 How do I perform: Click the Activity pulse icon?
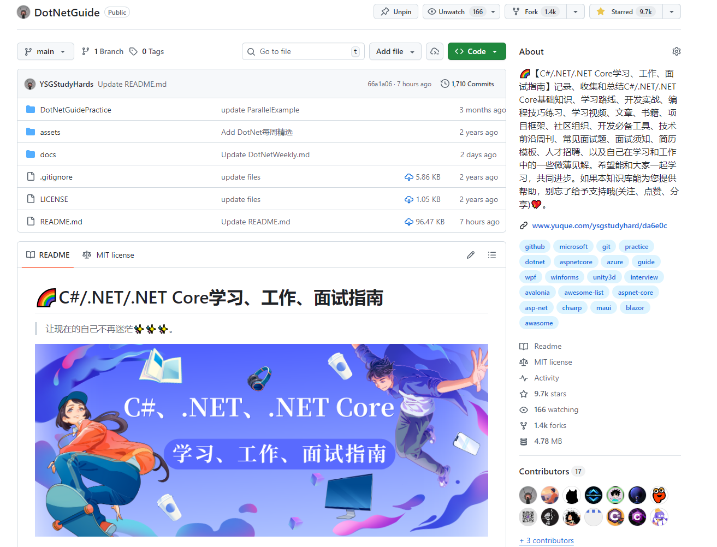click(524, 378)
